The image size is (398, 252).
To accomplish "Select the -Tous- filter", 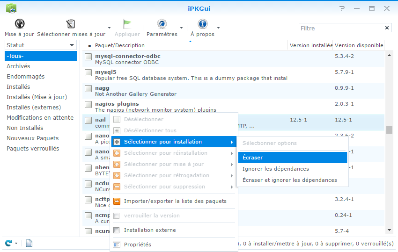I will 41,56.
